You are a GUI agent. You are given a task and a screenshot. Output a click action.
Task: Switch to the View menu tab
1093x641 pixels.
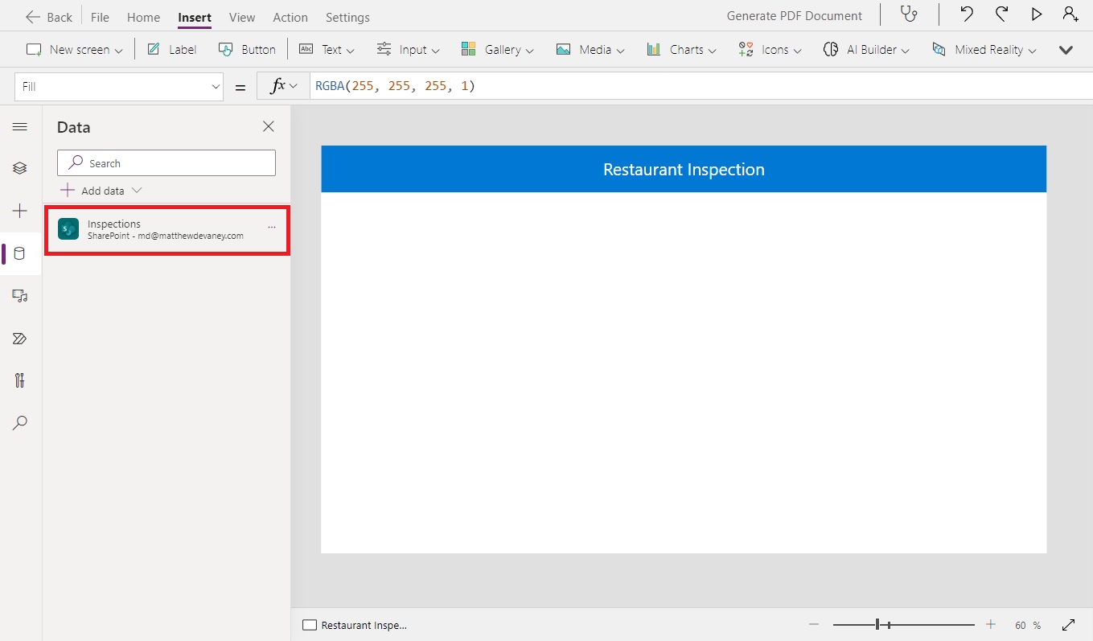coord(241,17)
